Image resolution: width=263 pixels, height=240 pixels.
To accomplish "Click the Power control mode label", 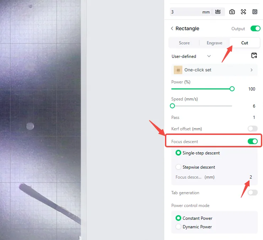I will click(190, 206).
